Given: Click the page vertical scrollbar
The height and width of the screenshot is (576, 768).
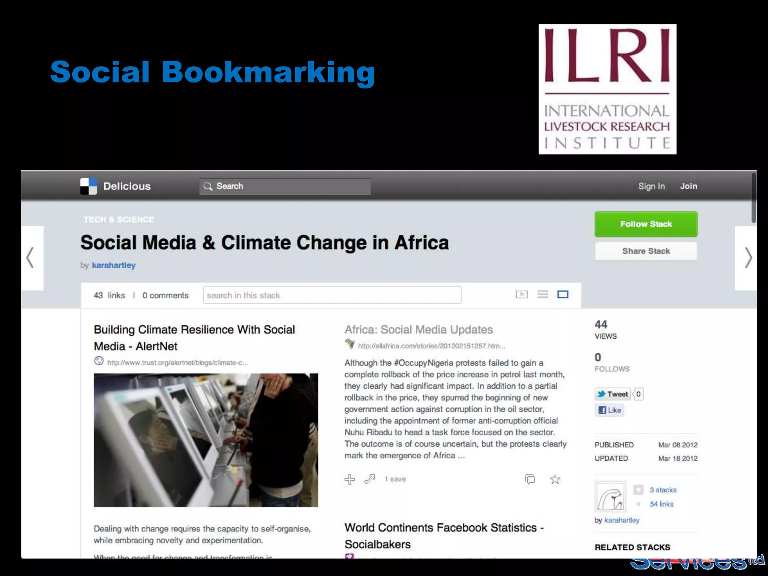Looking at the screenshot, I should click(x=753, y=198).
